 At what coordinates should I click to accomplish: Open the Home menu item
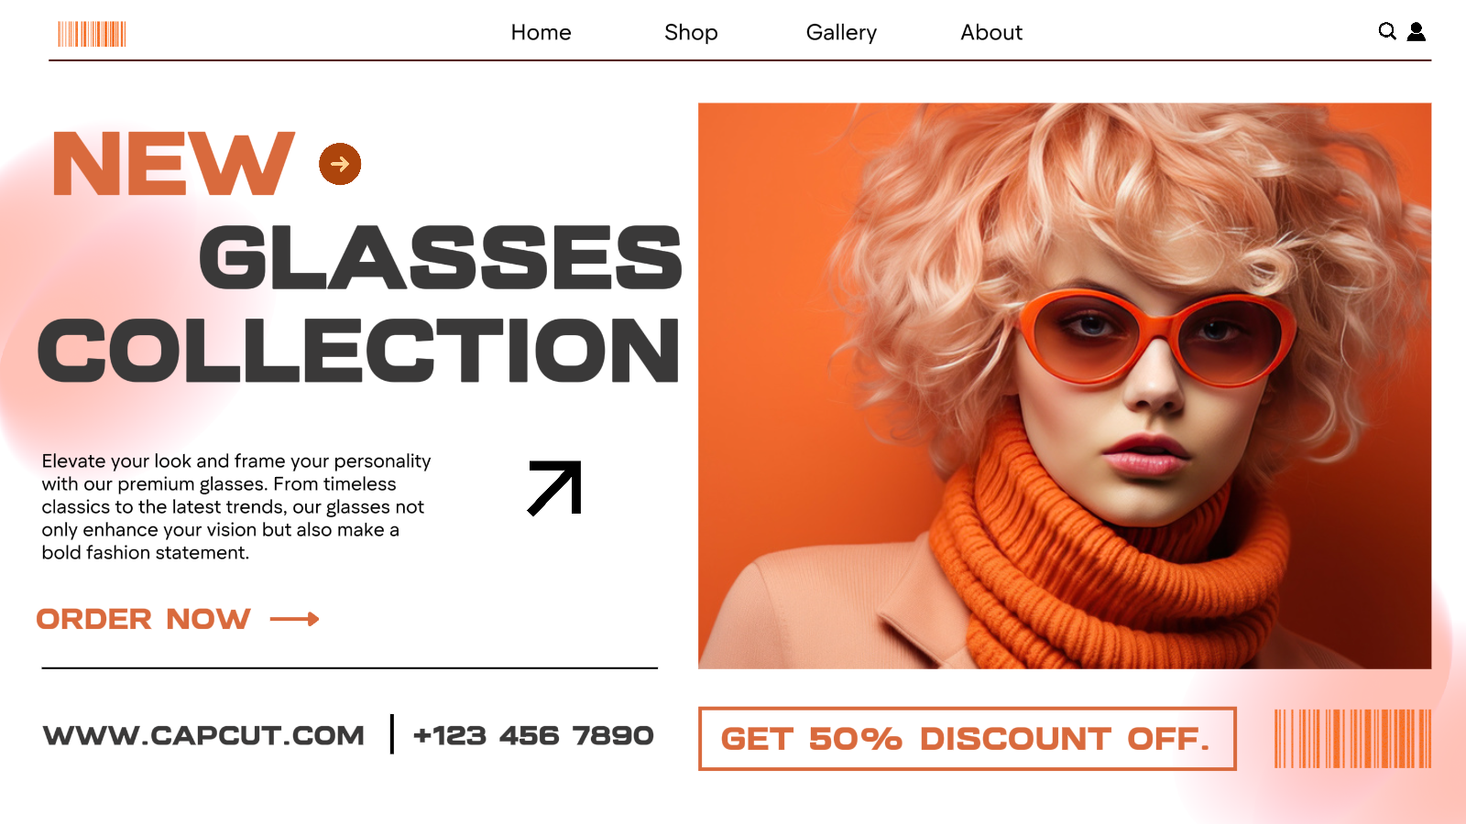tap(542, 33)
